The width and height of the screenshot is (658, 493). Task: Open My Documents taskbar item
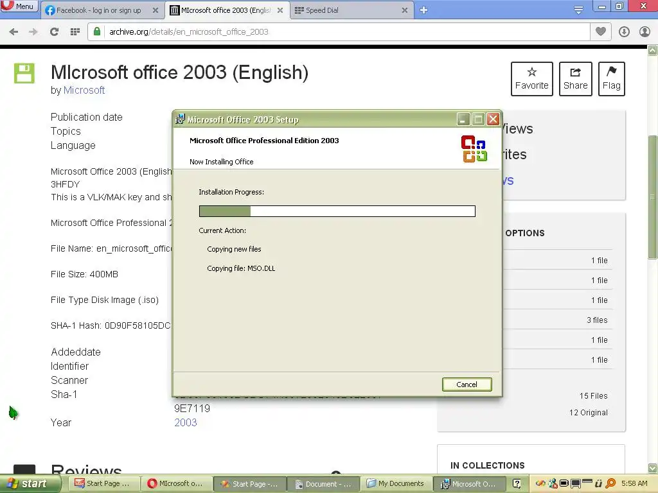(x=396, y=484)
